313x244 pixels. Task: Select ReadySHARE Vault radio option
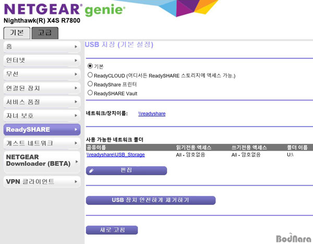tap(90, 93)
